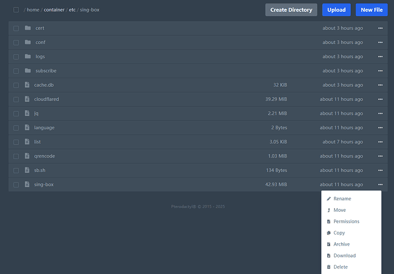Expand the options menu for jq file
Screen dimensions: 394x274
(380, 114)
